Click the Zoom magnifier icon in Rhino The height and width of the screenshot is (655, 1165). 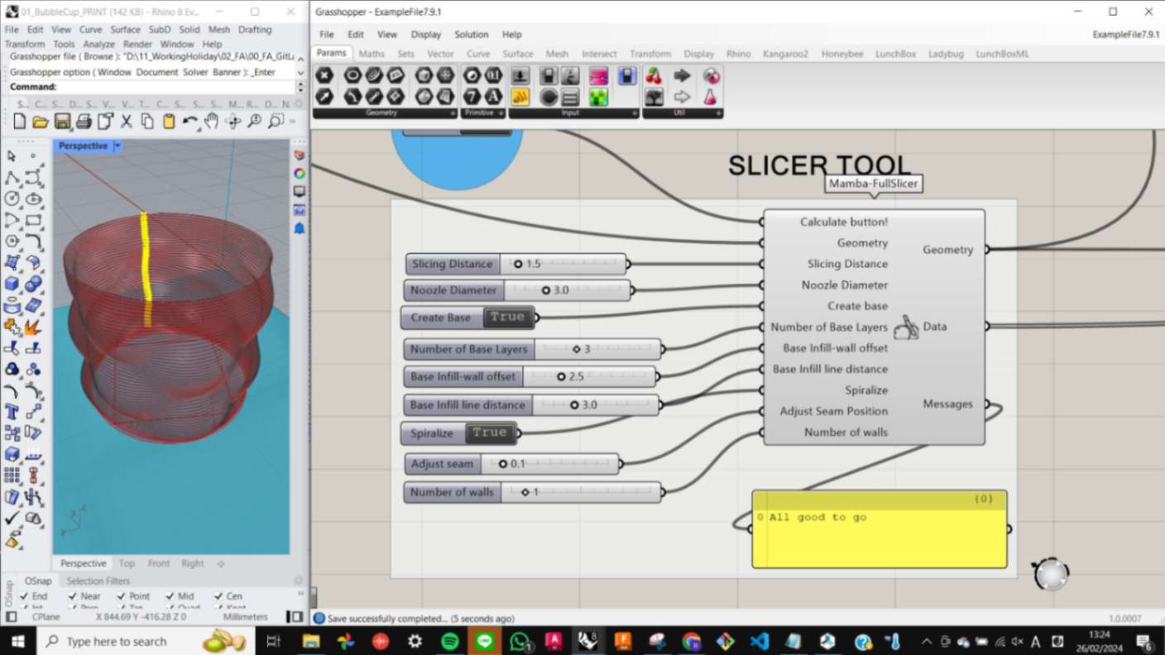pyautogui.click(x=254, y=122)
